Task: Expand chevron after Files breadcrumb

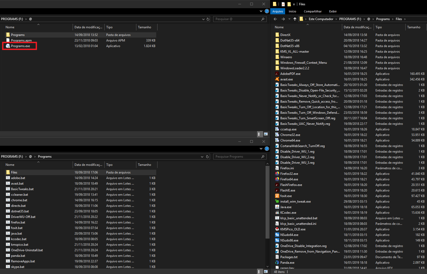Action: click(x=405, y=19)
